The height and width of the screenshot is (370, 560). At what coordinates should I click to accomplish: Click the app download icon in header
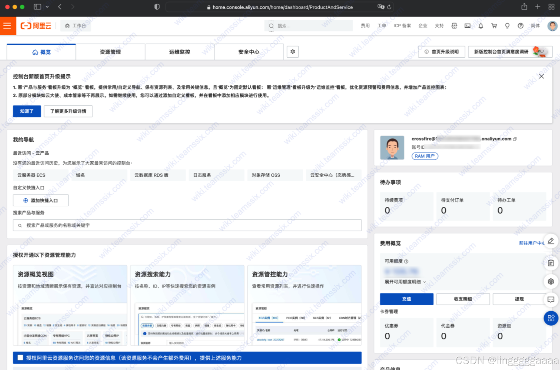[454, 26]
